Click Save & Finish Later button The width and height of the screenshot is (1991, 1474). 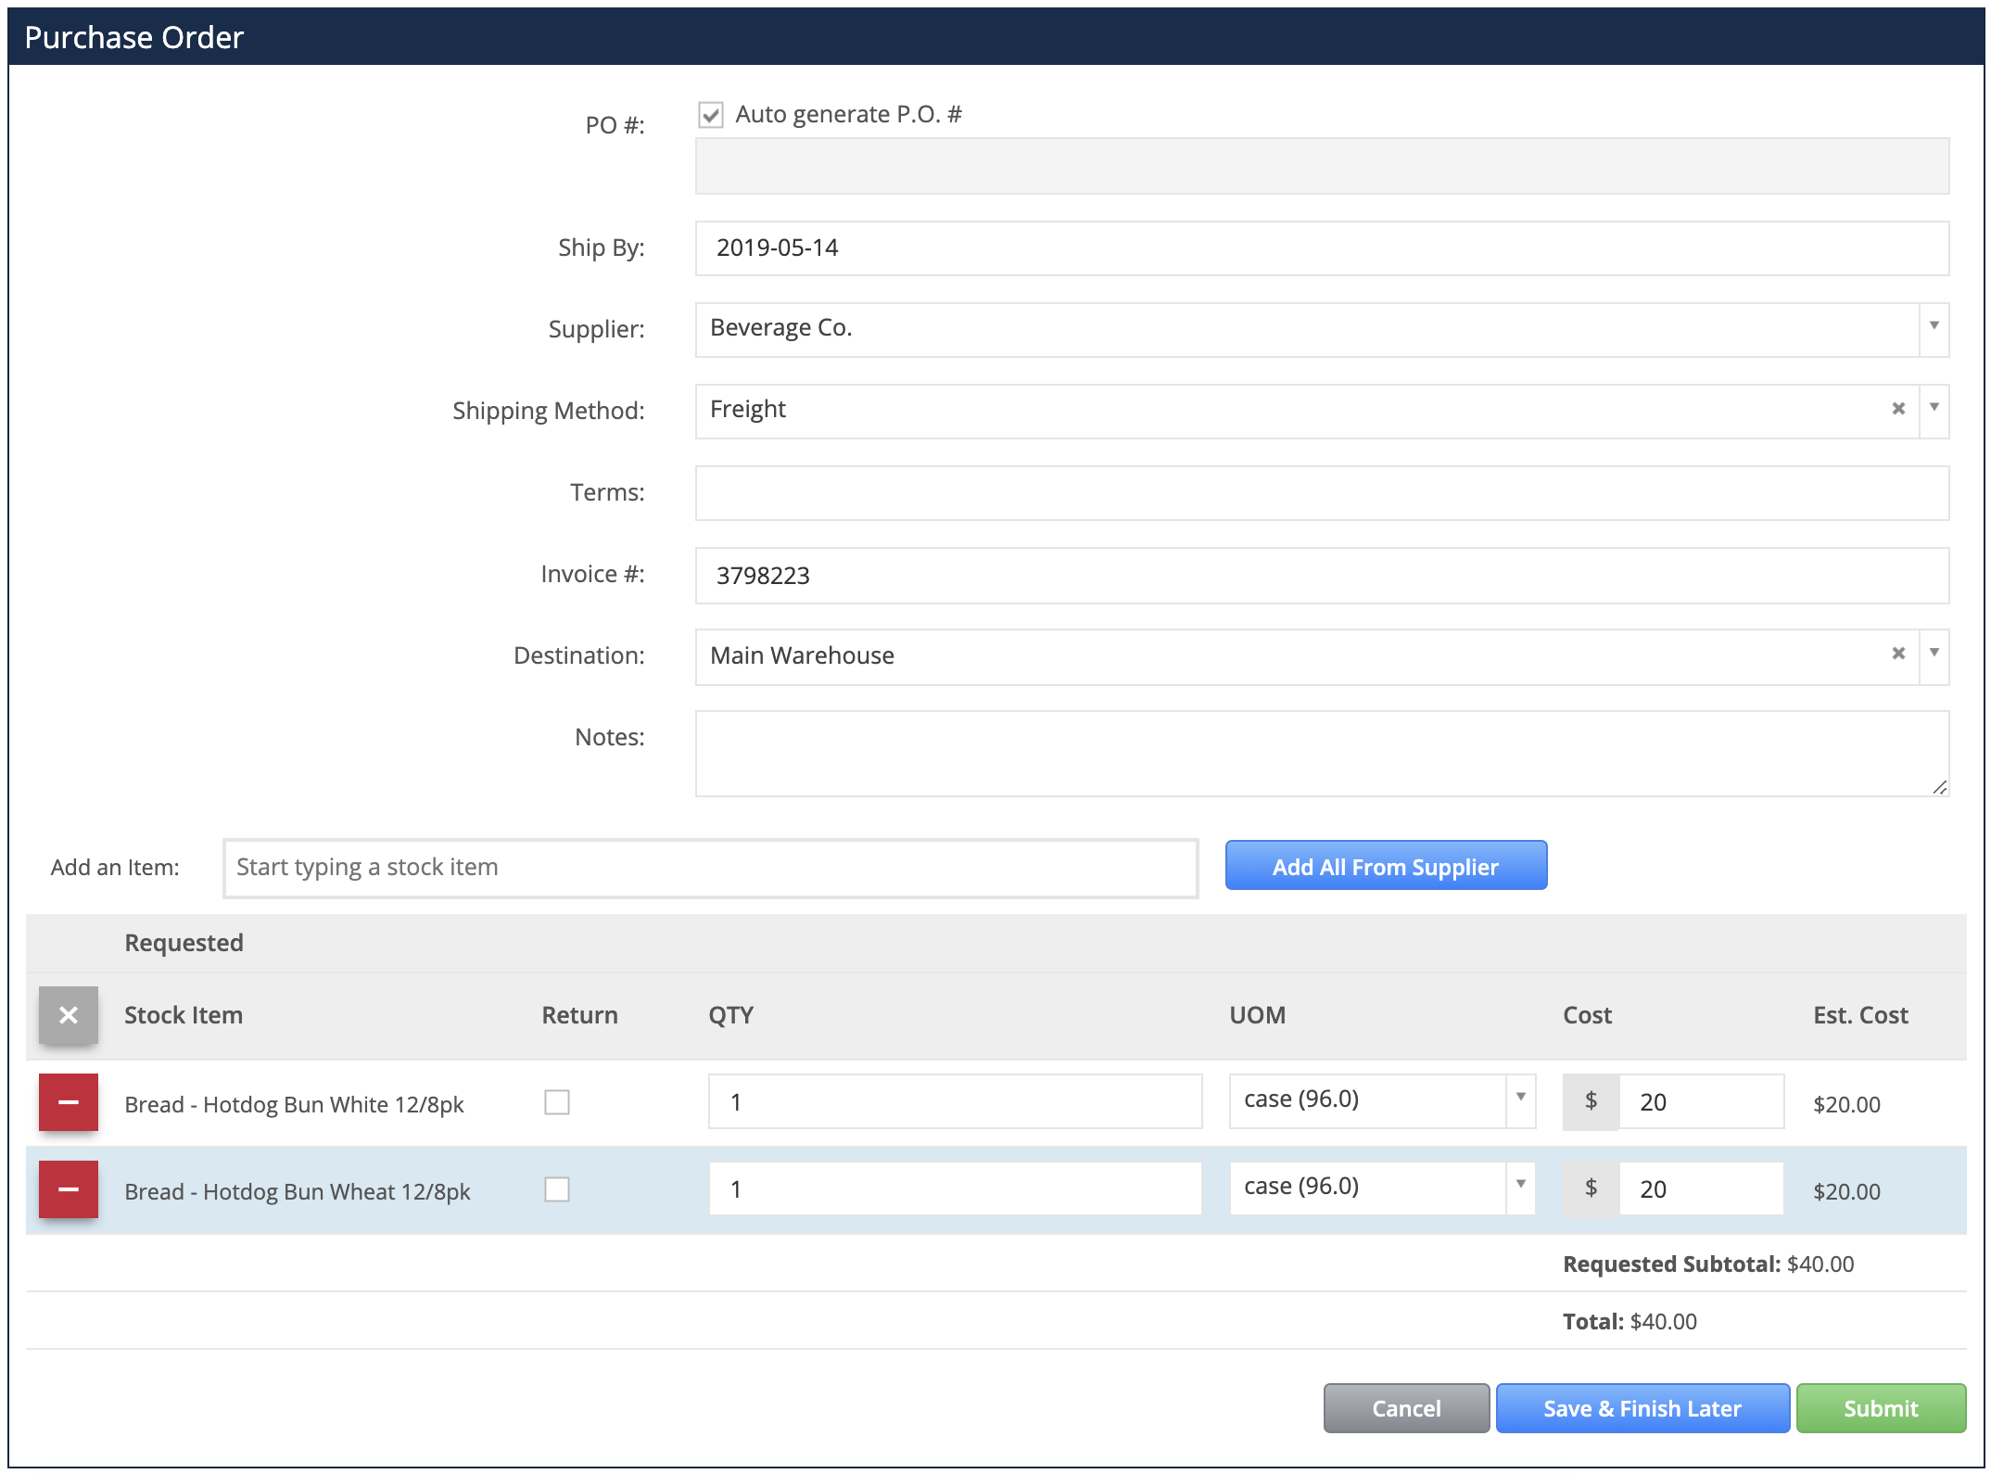pos(1642,1408)
